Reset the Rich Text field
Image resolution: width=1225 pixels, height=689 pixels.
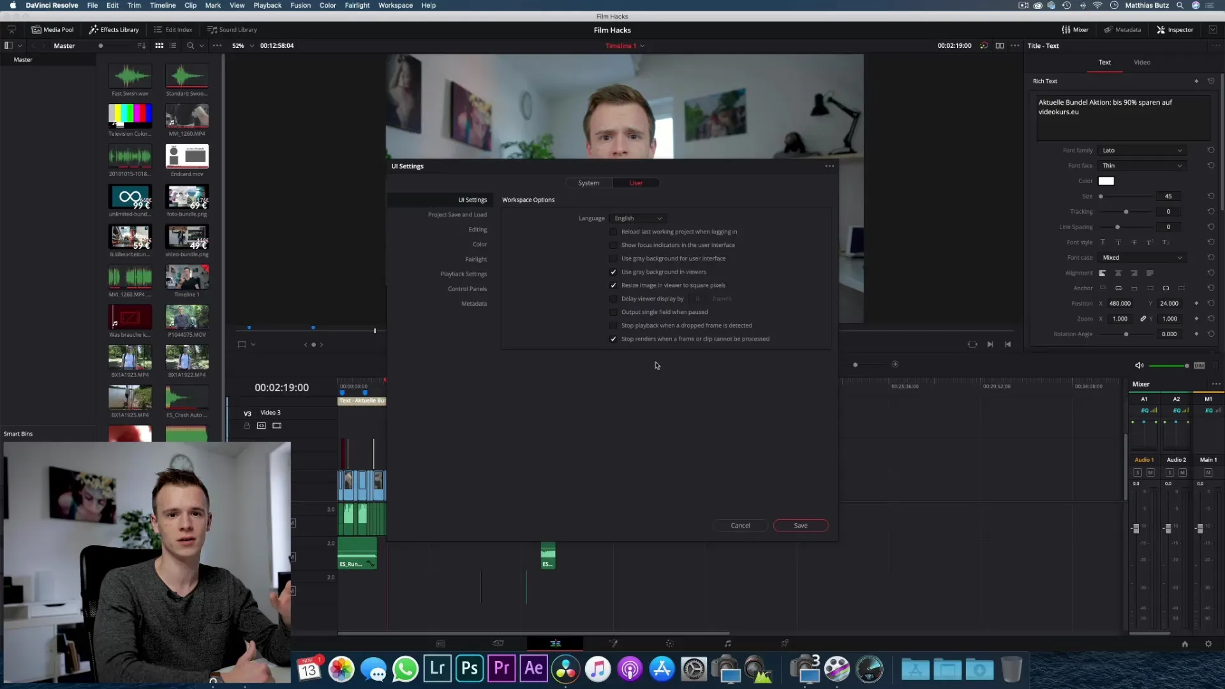(x=1211, y=81)
